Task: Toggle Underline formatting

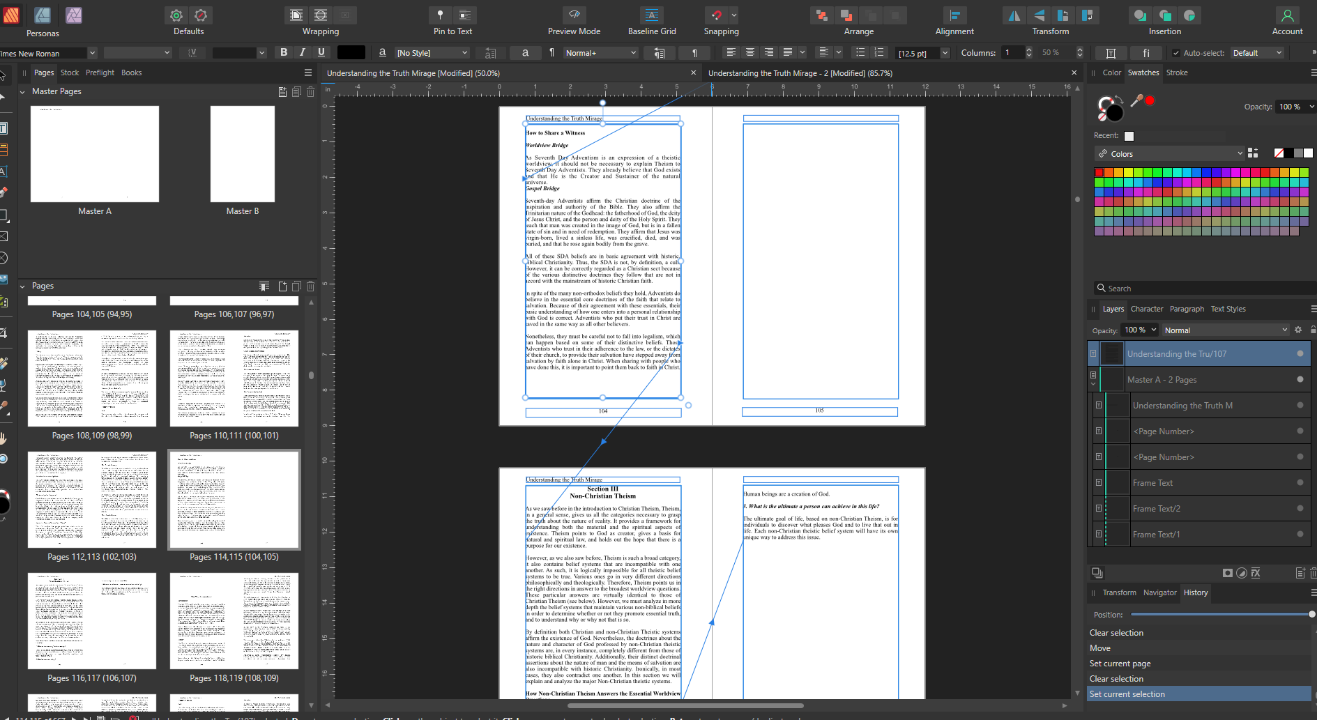Action: pos(321,52)
